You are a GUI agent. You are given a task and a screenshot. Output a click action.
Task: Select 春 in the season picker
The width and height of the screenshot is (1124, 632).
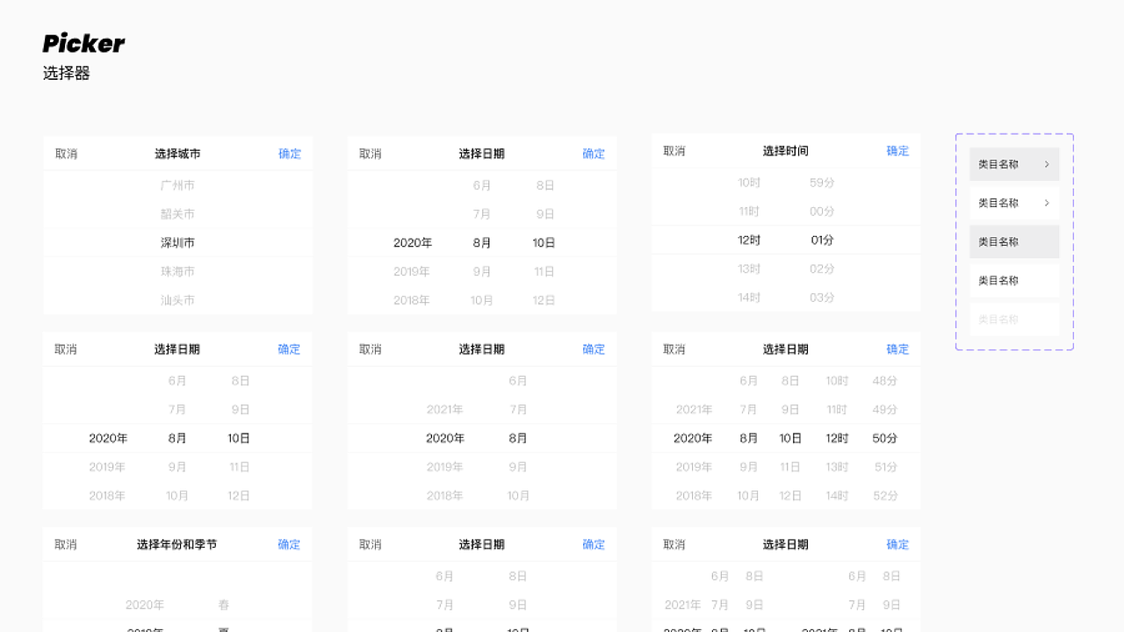(x=225, y=604)
